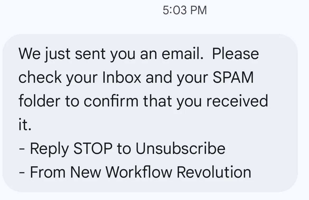Click the word "it." on the fourth line
The width and height of the screenshot is (309, 200).
click(x=25, y=125)
